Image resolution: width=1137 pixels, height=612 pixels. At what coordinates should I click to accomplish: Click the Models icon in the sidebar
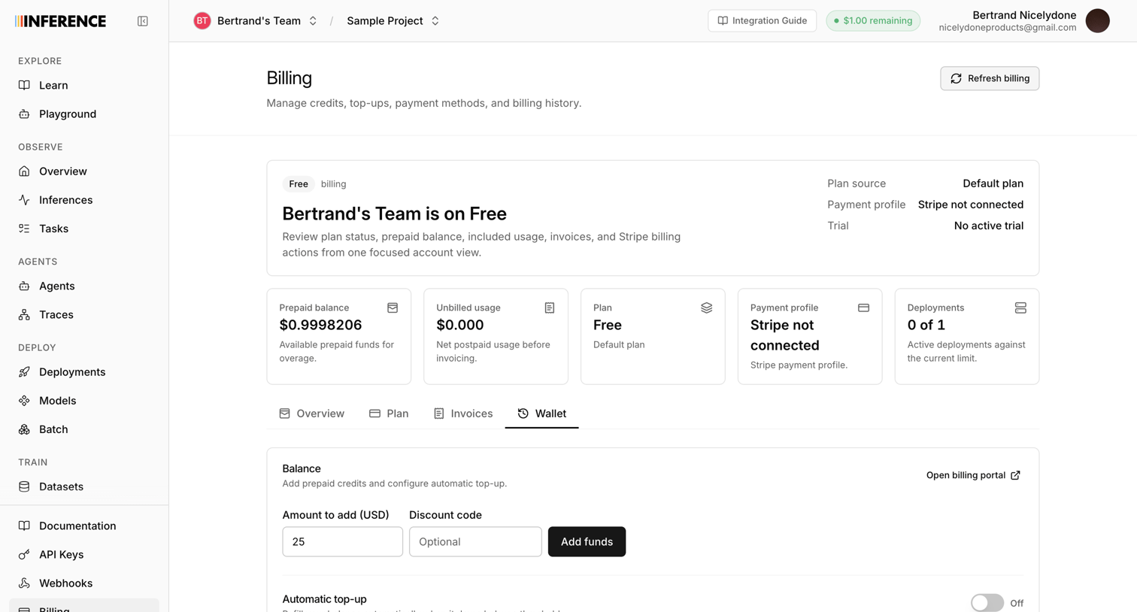click(x=24, y=401)
